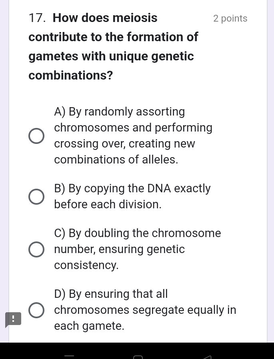This screenshot has height=359, width=274.
Task: Select the radio button for option A
Action: tap(36, 136)
